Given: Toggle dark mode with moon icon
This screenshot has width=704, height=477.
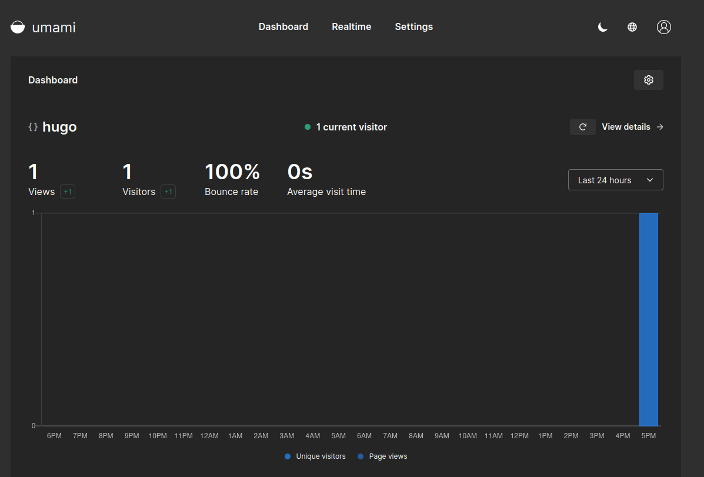Looking at the screenshot, I should click(602, 27).
